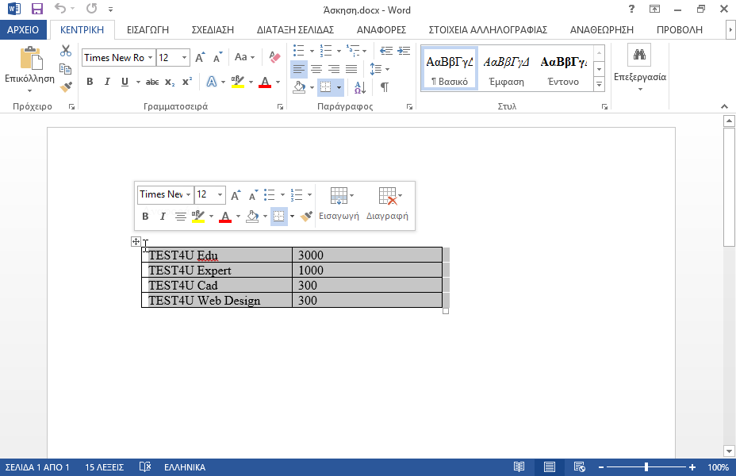
Task: Open the ΠΡΟΒΟΛΗ tab
Action: (x=679, y=29)
